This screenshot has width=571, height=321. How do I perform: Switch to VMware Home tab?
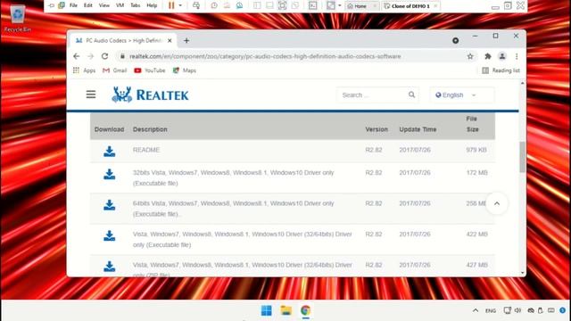click(362, 6)
